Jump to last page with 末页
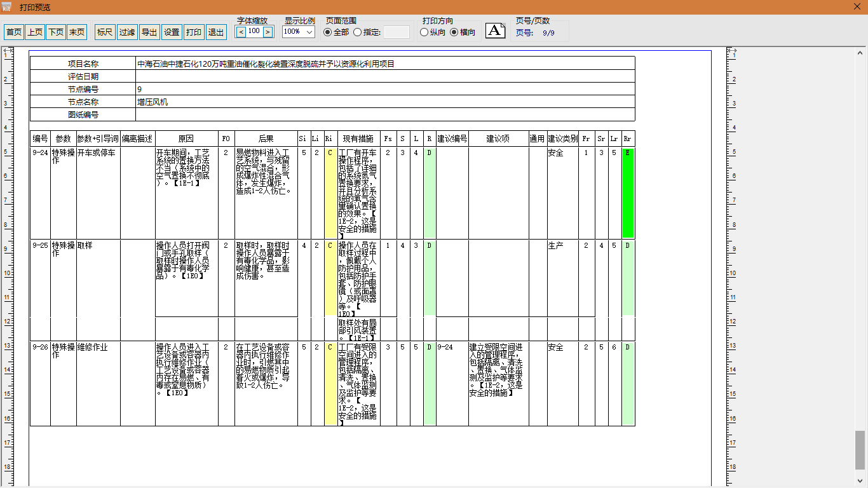Viewport: 868px width, 488px height. tap(77, 32)
